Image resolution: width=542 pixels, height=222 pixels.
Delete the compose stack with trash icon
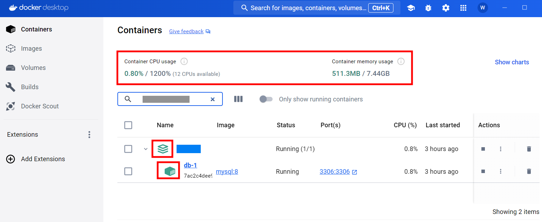529,149
